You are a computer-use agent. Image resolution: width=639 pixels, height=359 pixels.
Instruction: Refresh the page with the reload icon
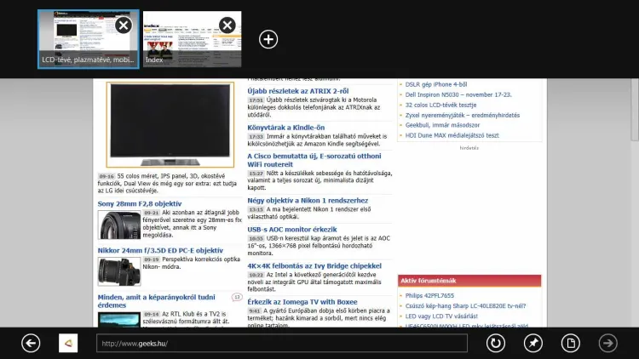[494, 343]
